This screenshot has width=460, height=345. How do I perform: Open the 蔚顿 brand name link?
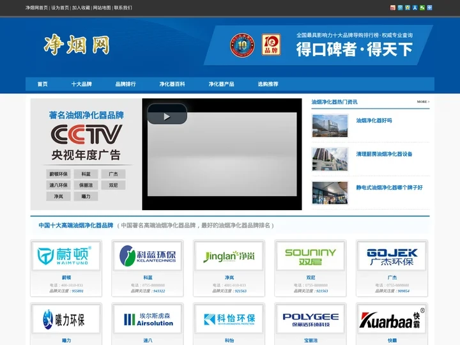click(x=66, y=277)
